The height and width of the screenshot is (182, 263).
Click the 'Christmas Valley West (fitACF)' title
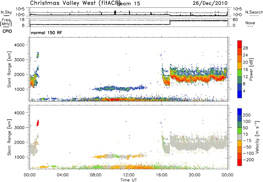click(x=75, y=3)
